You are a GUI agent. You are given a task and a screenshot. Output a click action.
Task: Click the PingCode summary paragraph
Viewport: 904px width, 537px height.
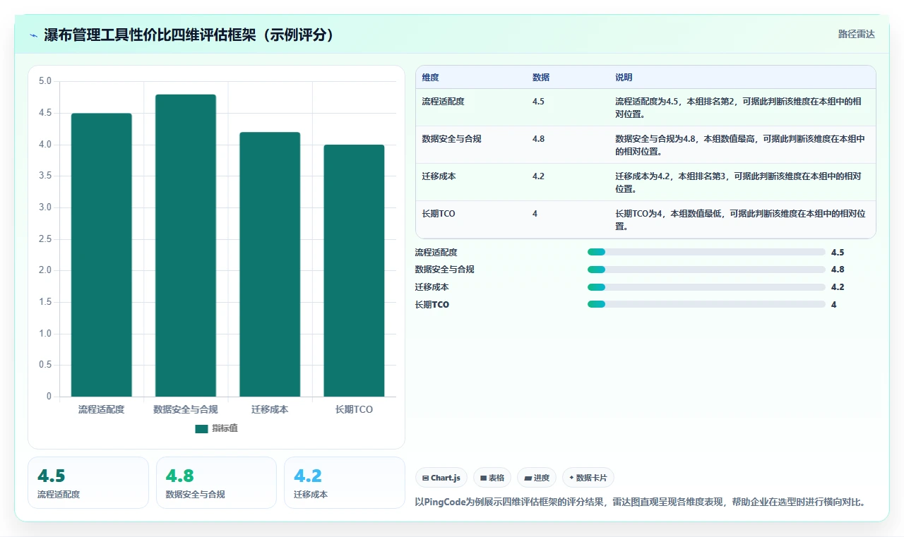(641, 502)
